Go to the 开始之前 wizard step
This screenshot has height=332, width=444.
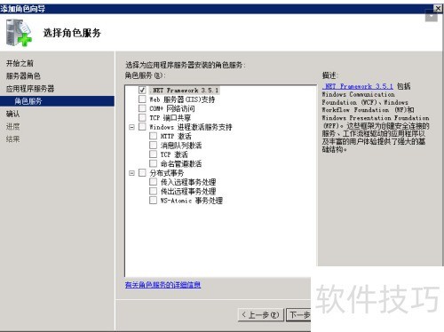pyautogui.click(x=20, y=63)
